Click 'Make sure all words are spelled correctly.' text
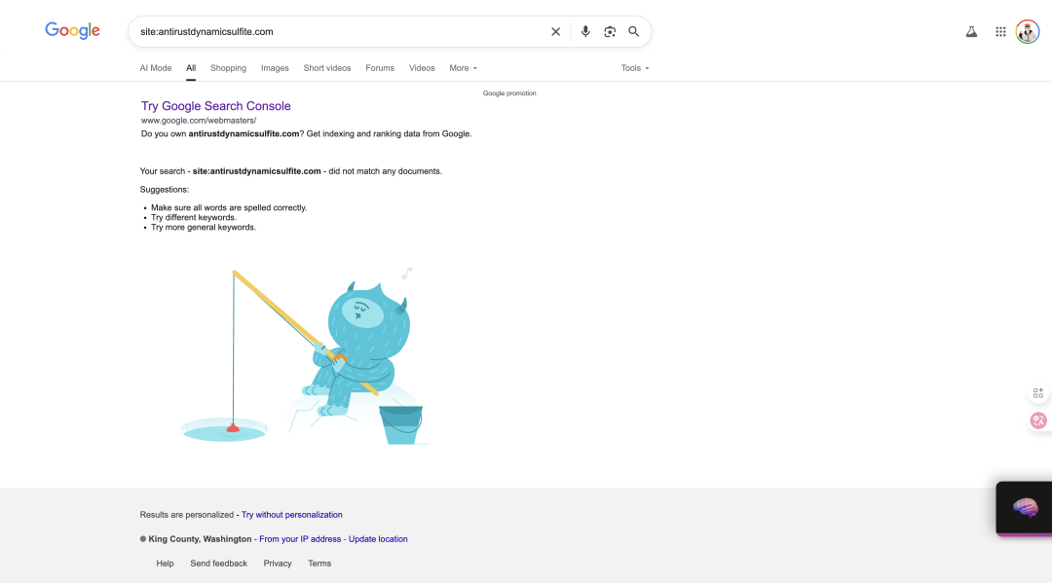Image resolution: width=1052 pixels, height=583 pixels. (x=229, y=207)
